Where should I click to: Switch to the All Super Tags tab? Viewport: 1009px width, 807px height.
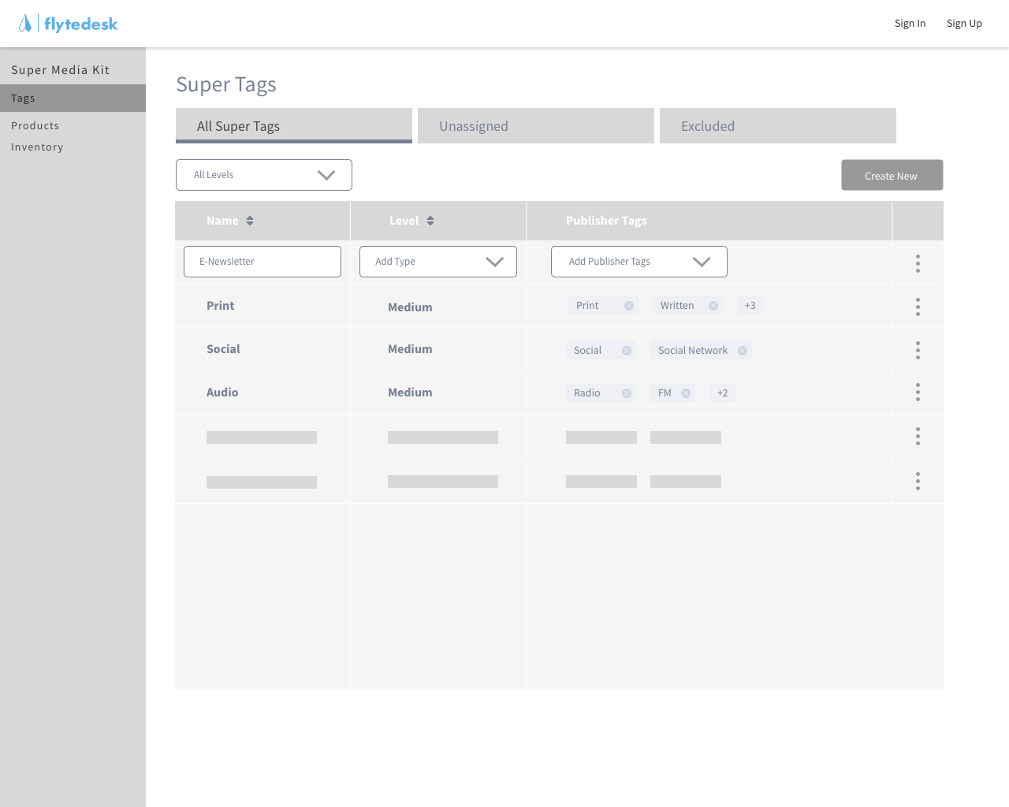click(294, 126)
